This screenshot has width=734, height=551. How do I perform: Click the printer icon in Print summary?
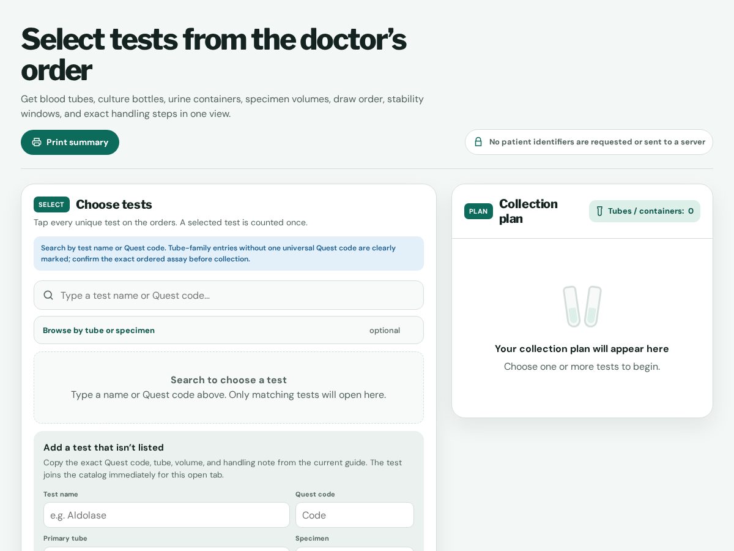point(37,142)
